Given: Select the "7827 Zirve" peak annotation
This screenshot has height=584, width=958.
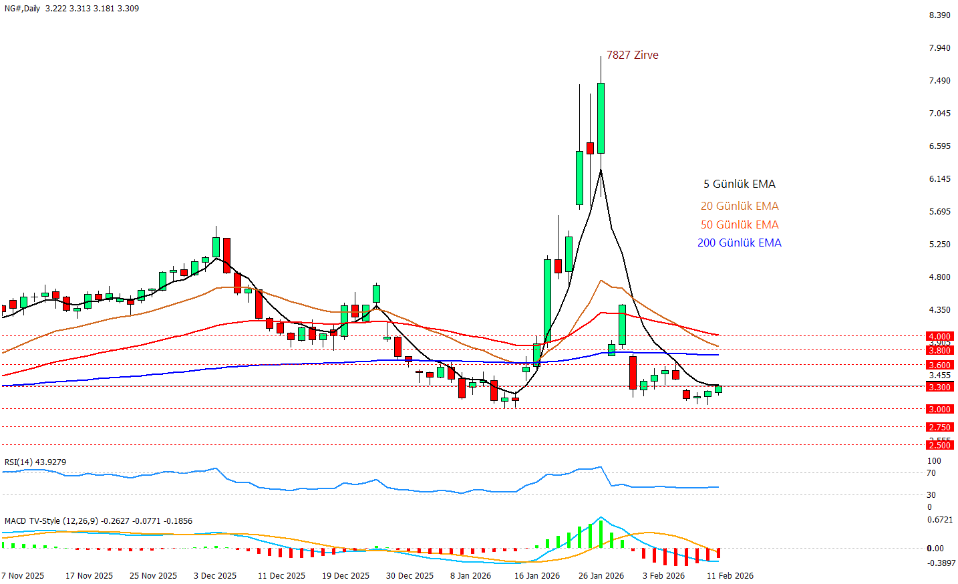Looking at the screenshot, I should pos(632,55).
